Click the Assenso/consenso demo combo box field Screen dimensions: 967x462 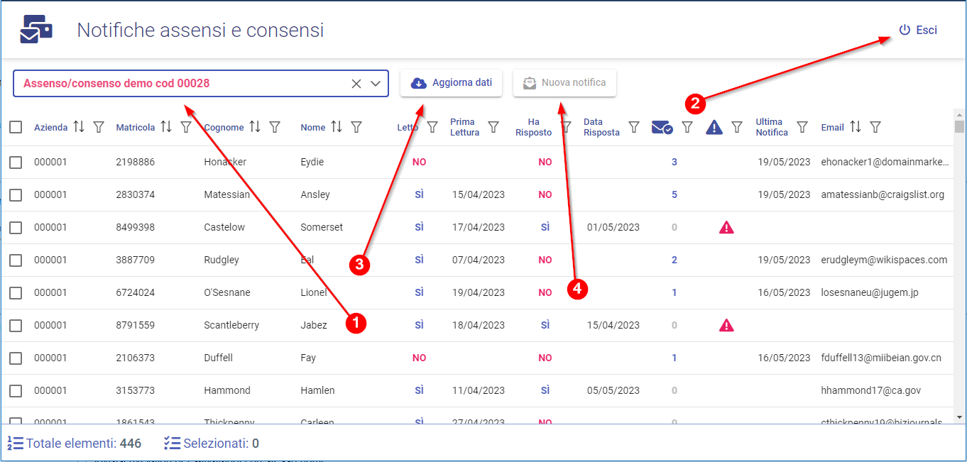tap(177, 84)
